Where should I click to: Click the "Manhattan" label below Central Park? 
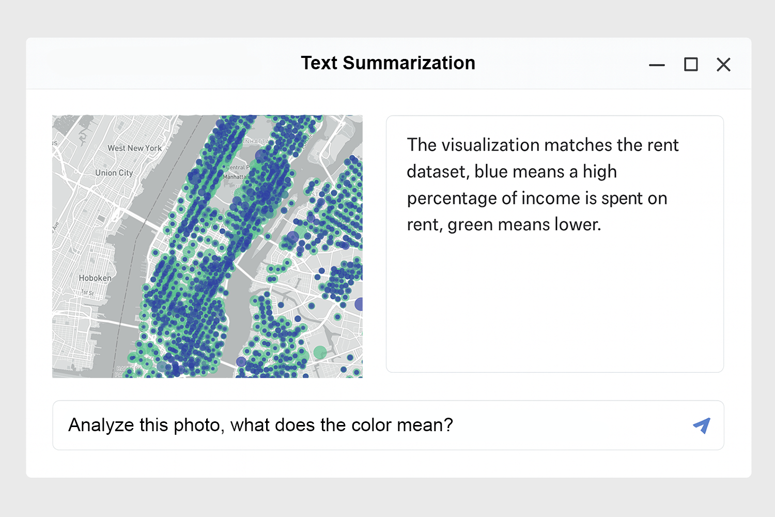pos(235,177)
